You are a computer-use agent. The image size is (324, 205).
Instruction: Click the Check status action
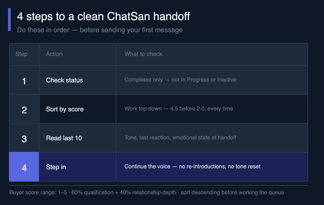[x=65, y=80]
